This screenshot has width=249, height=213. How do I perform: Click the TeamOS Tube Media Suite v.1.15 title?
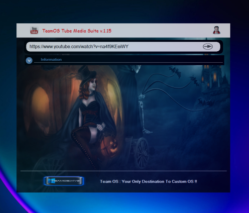(77, 31)
